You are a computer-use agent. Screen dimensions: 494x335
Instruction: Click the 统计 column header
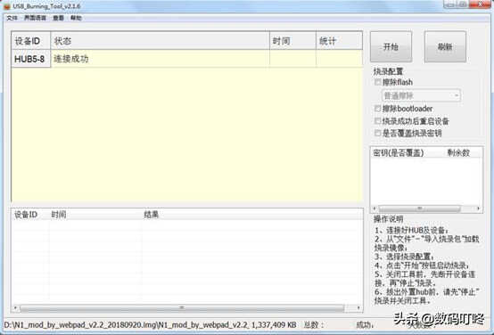(340, 41)
